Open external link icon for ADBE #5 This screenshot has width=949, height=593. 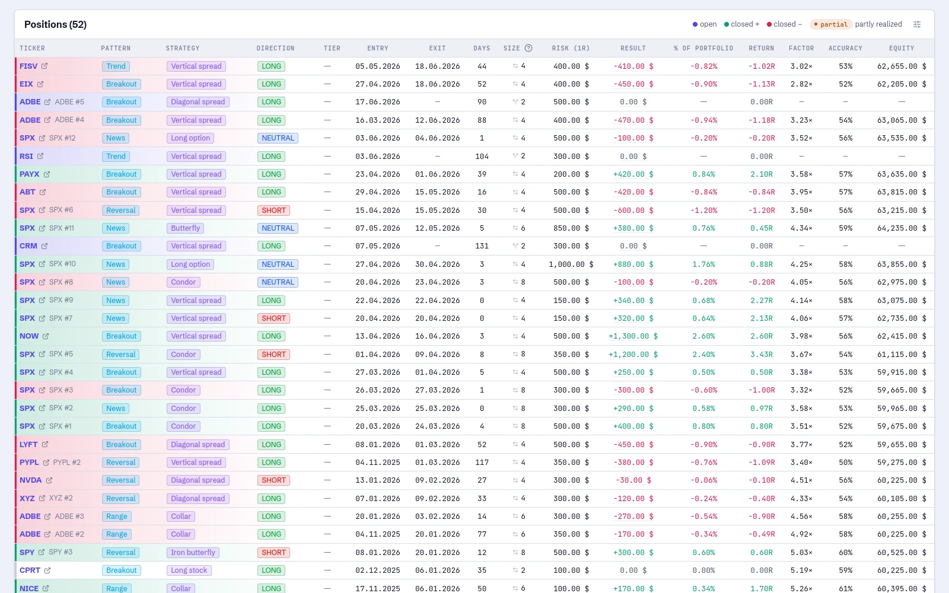tap(47, 102)
